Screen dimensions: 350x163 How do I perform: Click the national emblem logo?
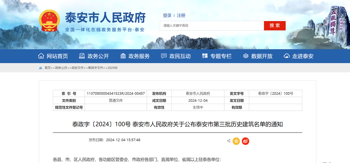(x=49, y=21)
